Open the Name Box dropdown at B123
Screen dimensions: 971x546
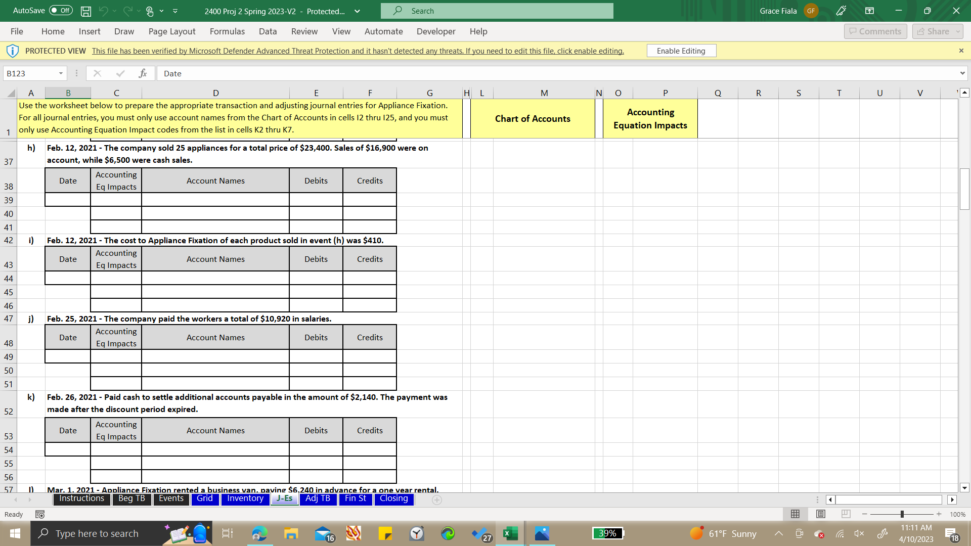click(59, 73)
